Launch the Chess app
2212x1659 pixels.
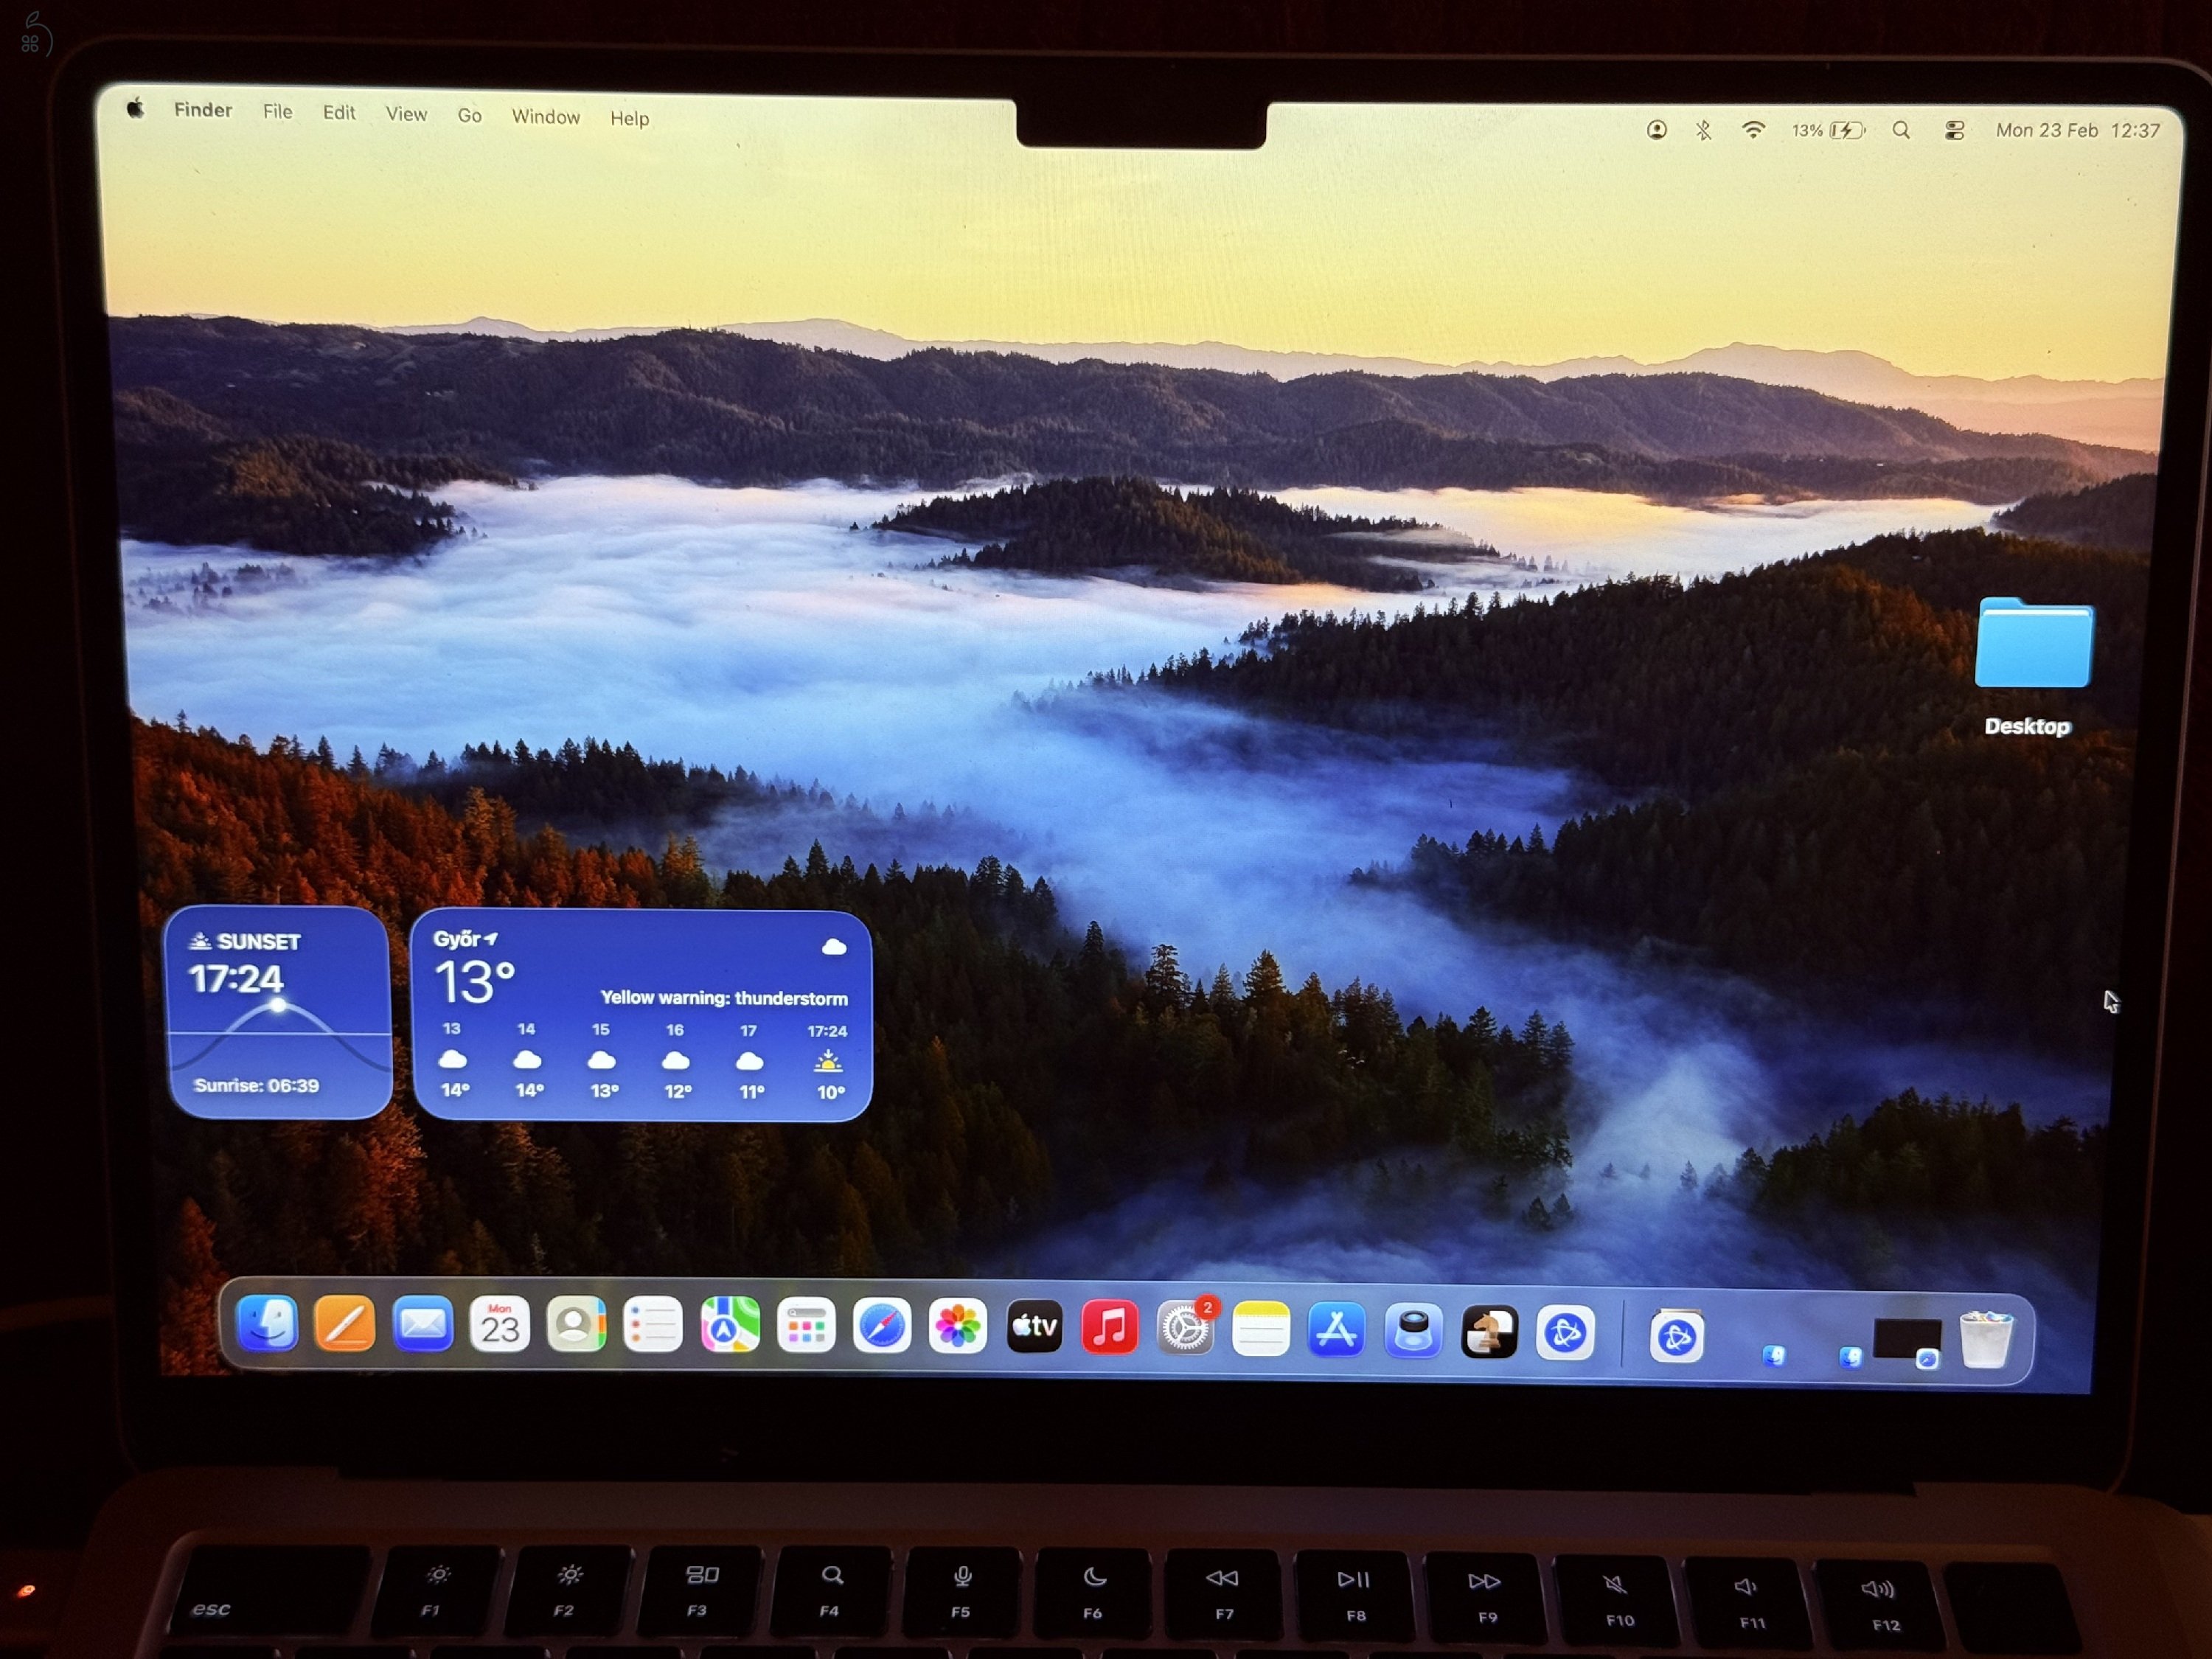tap(1489, 1329)
